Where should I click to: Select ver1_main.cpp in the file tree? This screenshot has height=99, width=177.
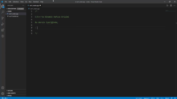(x=16, y=14)
